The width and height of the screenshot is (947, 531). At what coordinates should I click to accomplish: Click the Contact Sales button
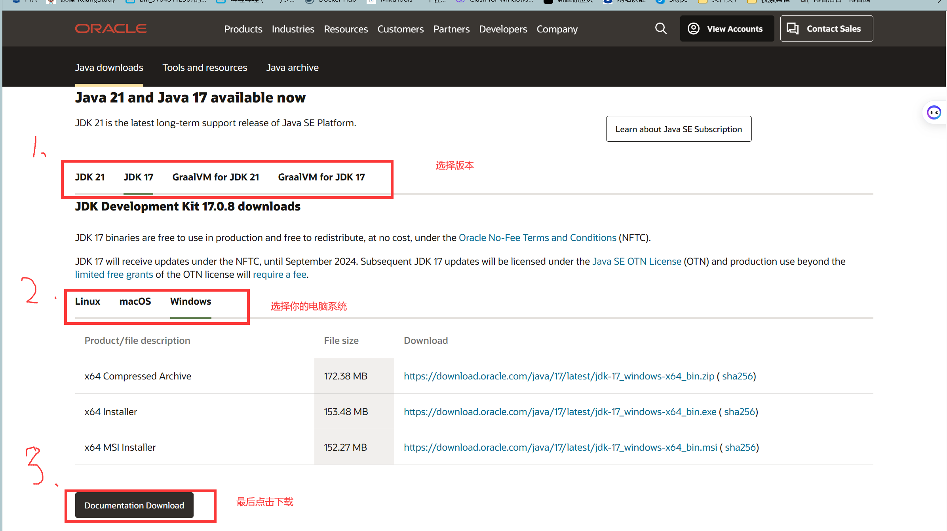tap(826, 28)
